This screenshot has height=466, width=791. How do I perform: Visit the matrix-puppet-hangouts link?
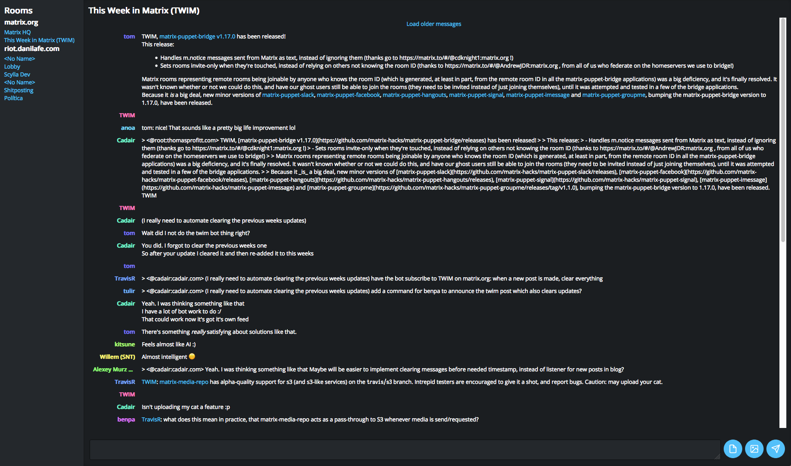(414, 95)
